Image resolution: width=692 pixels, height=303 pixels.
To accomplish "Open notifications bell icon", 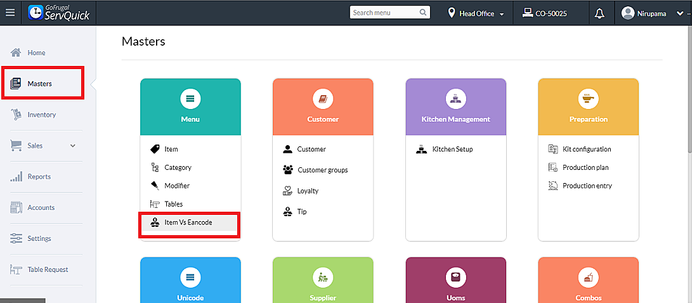I will [x=599, y=14].
